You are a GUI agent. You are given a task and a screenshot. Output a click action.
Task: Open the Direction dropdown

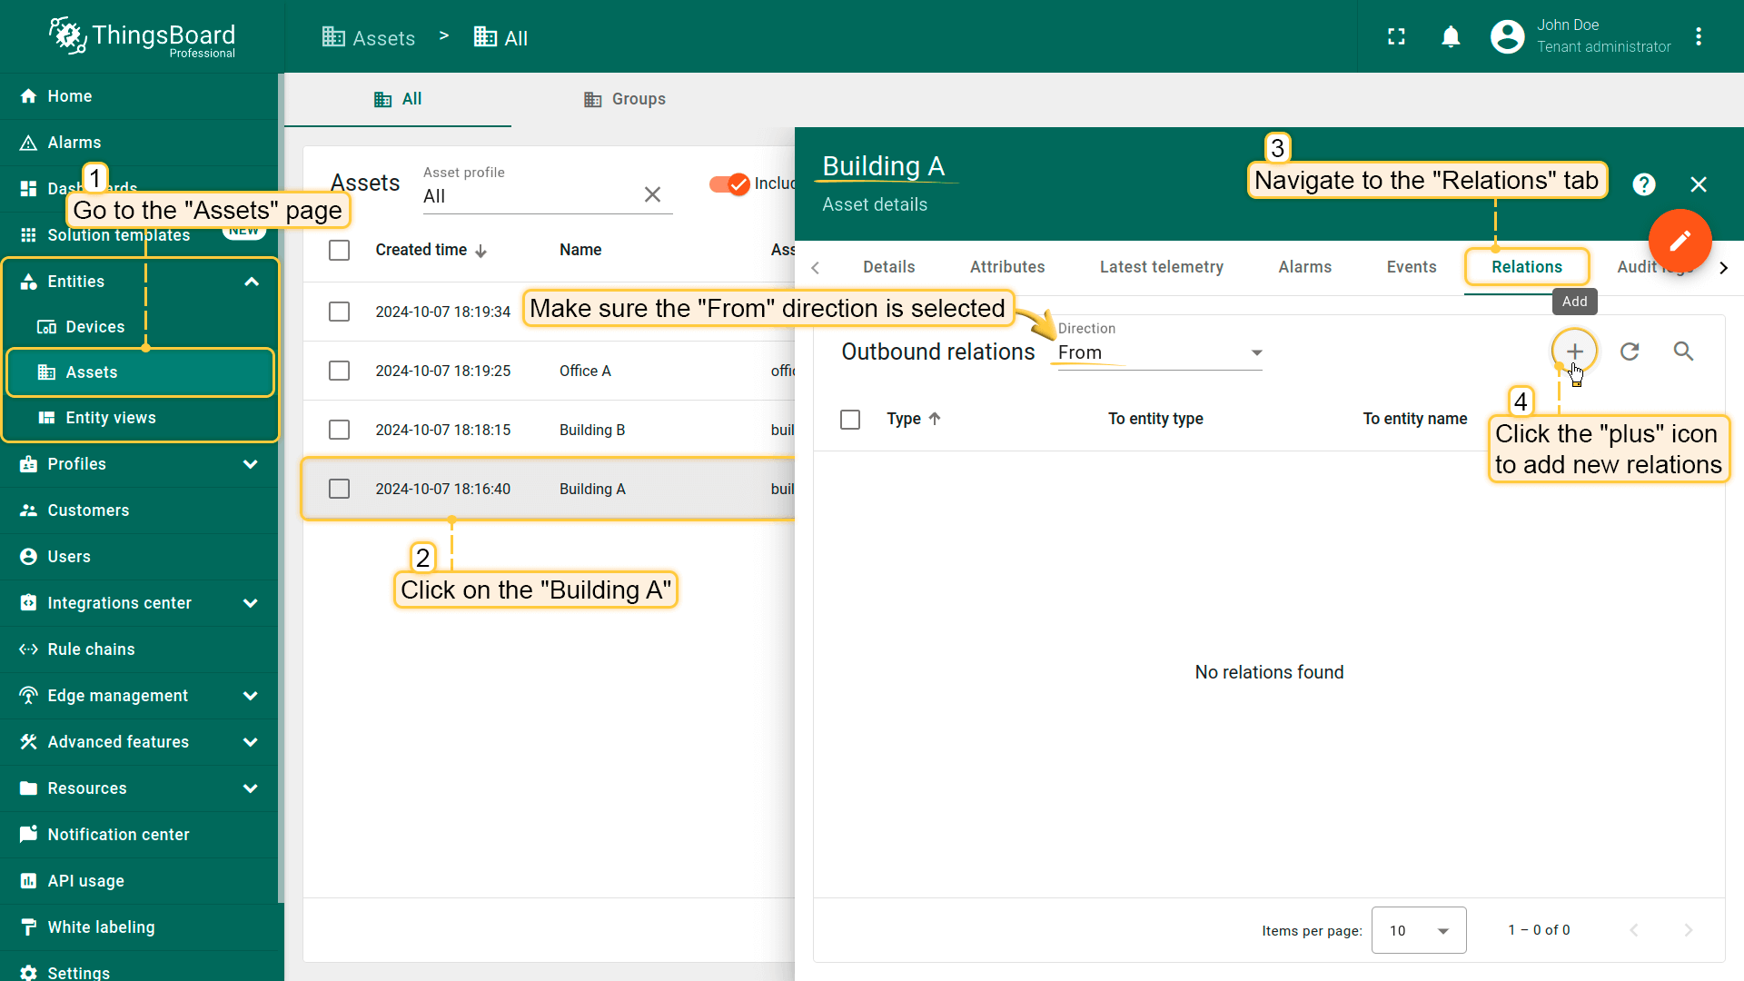click(x=1159, y=352)
